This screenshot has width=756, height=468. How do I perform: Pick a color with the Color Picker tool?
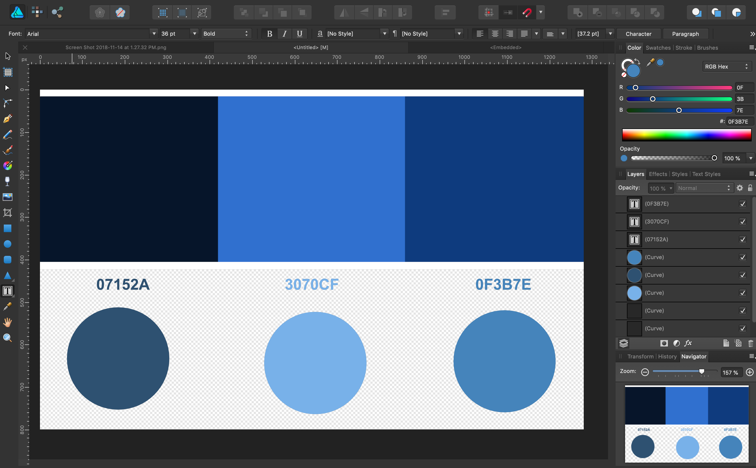click(x=8, y=306)
